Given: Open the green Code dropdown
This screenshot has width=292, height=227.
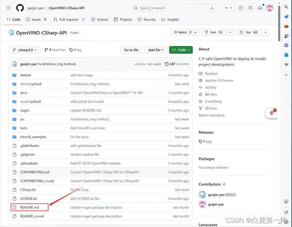Looking at the screenshot, I should point(181,50).
